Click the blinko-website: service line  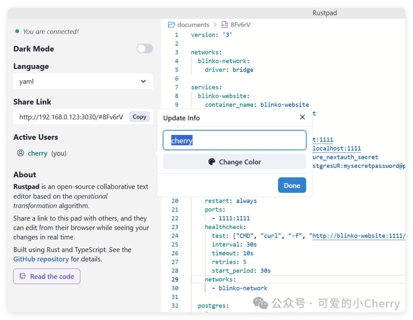click(x=224, y=96)
